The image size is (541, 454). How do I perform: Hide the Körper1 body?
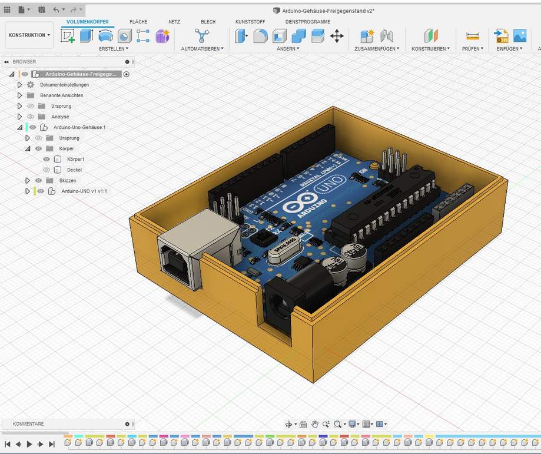[46, 159]
